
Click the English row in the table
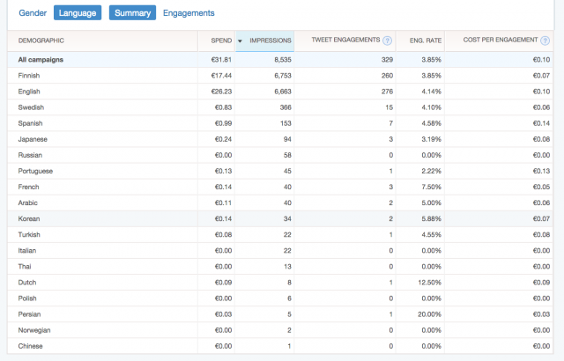[x=29, y=92]
